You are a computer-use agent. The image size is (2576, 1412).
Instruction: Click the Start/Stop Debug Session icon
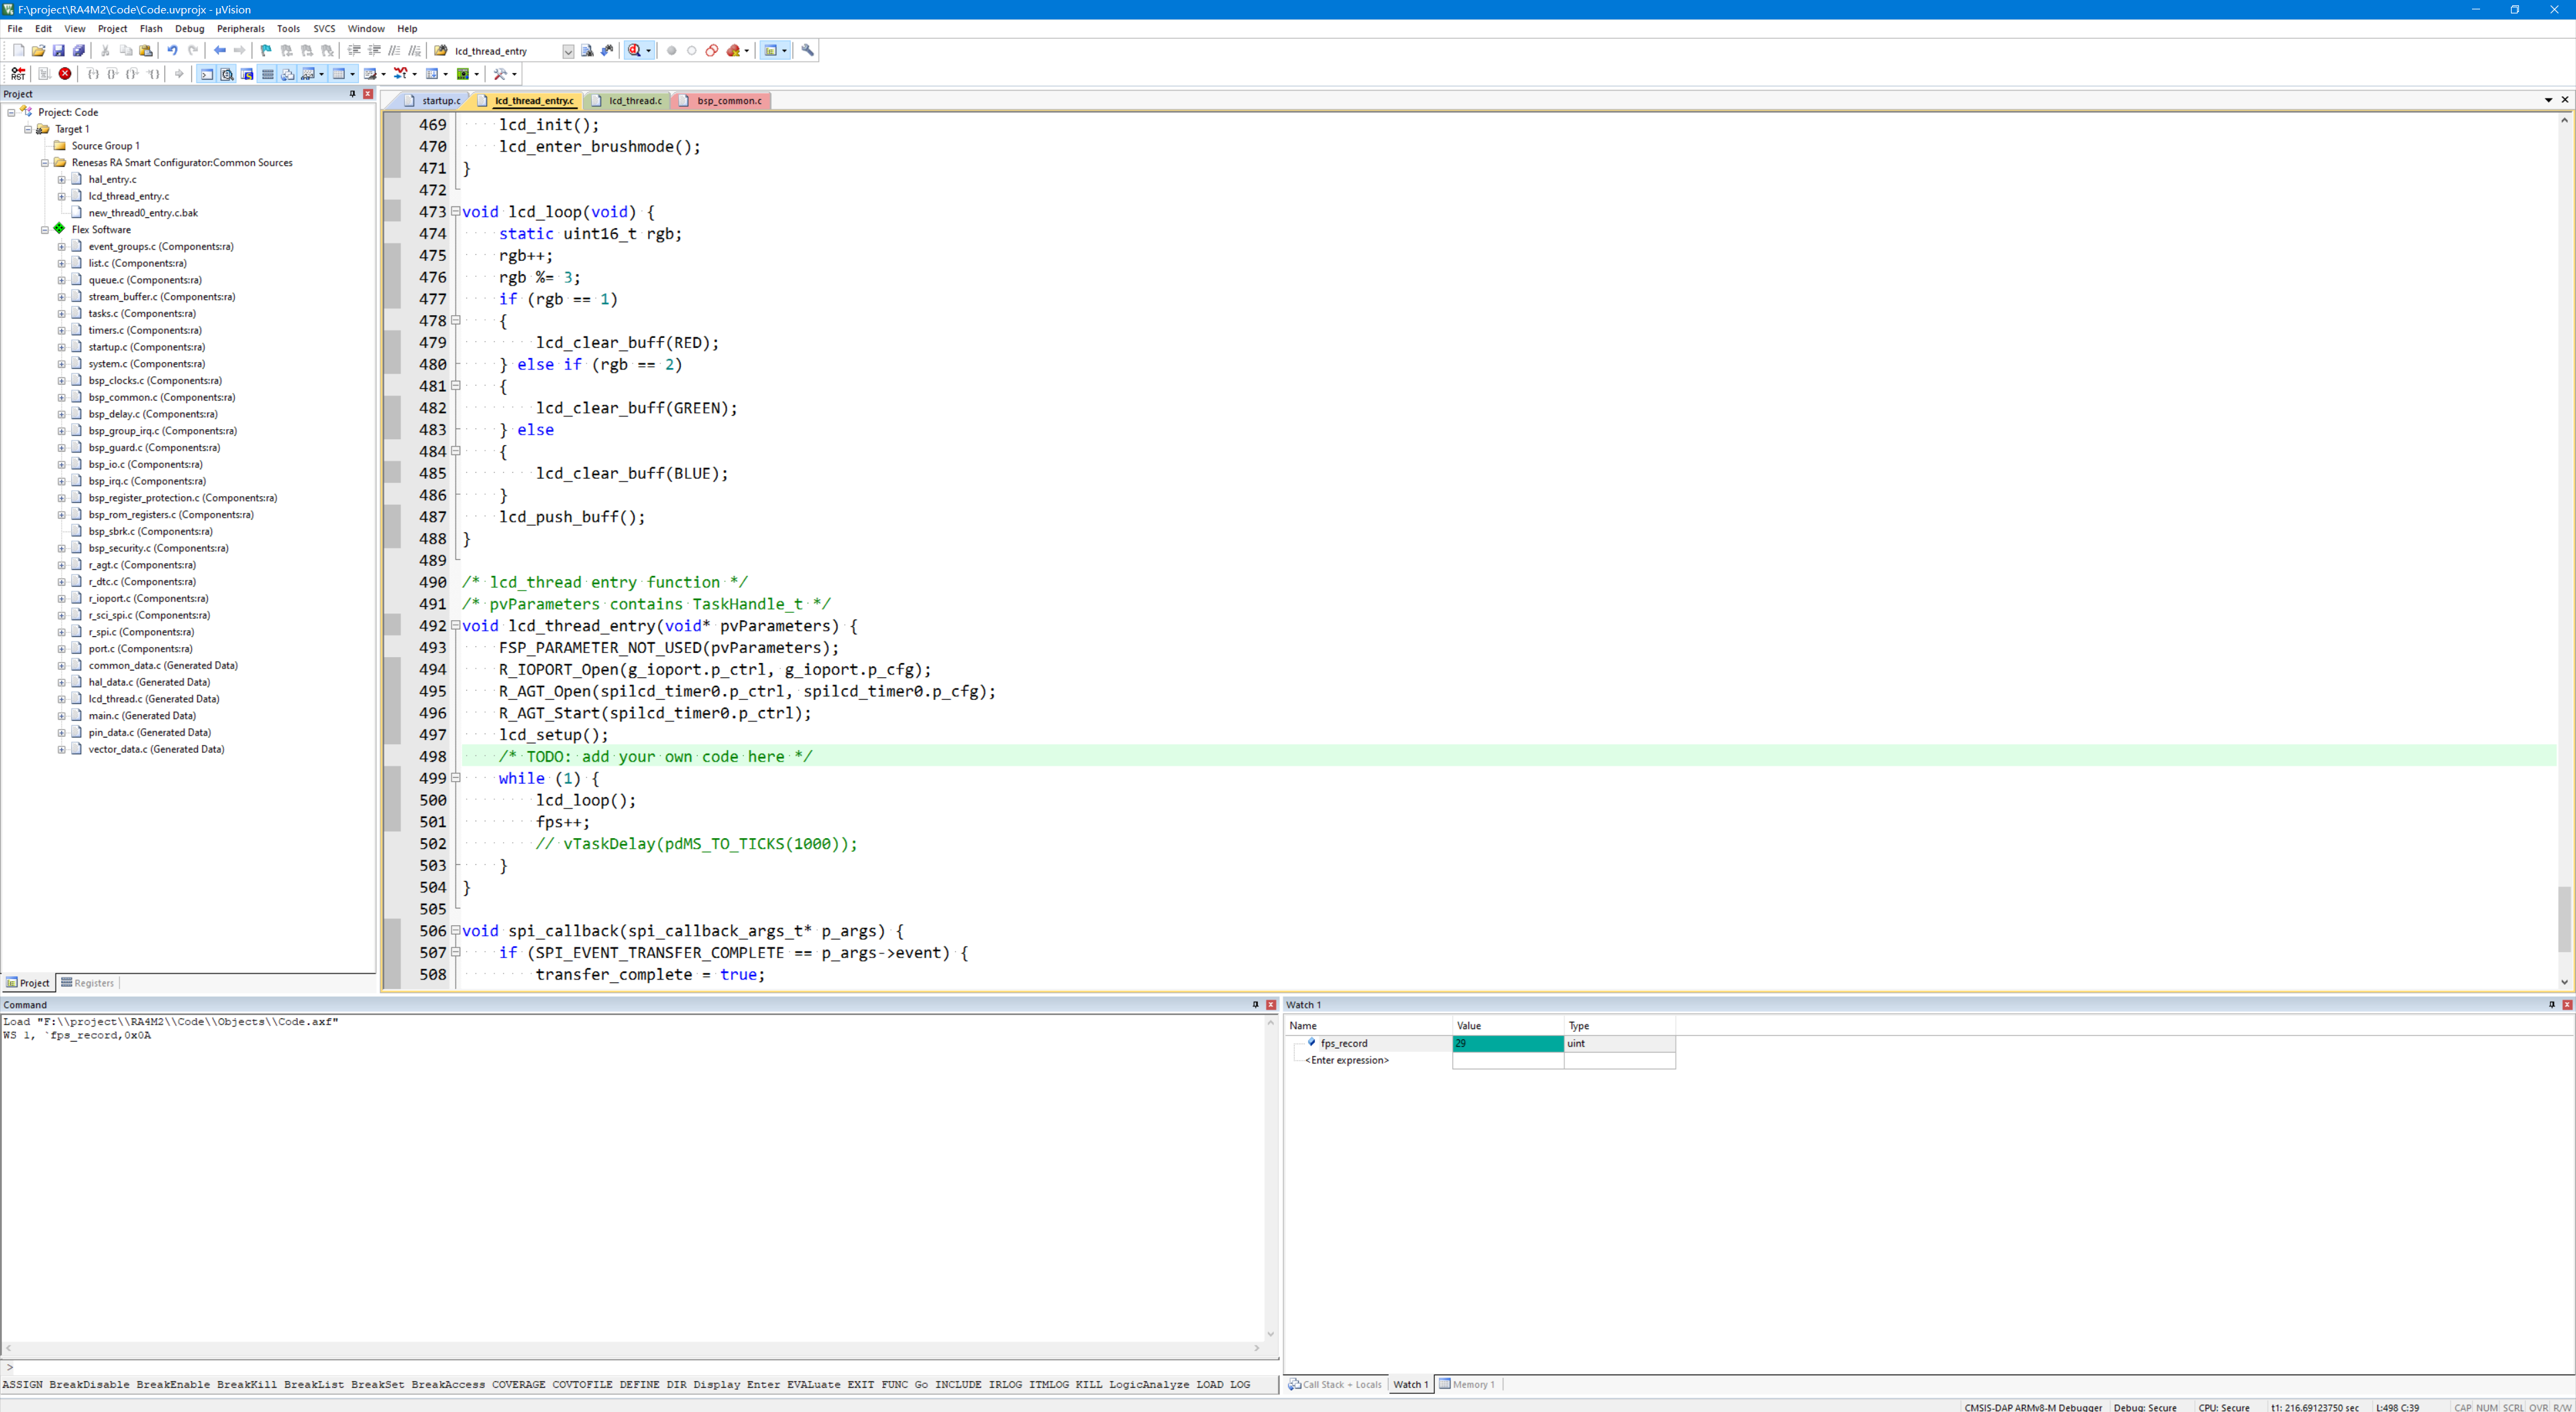point(634,51)
